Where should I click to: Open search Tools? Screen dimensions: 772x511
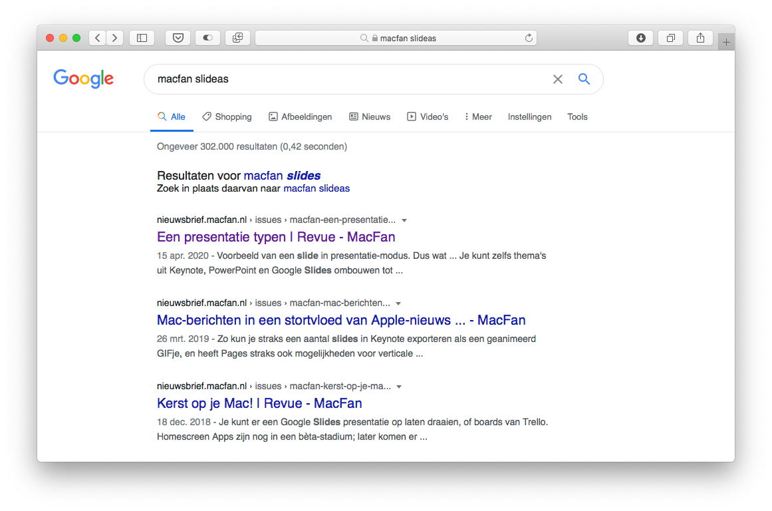[x=577, y=117]
